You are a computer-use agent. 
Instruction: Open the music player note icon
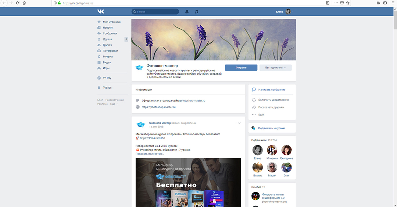[x=196, y=12]
